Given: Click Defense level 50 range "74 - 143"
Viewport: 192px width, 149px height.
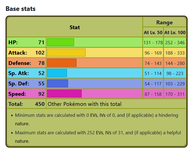Looking at the screenshot, I should 153,63.
